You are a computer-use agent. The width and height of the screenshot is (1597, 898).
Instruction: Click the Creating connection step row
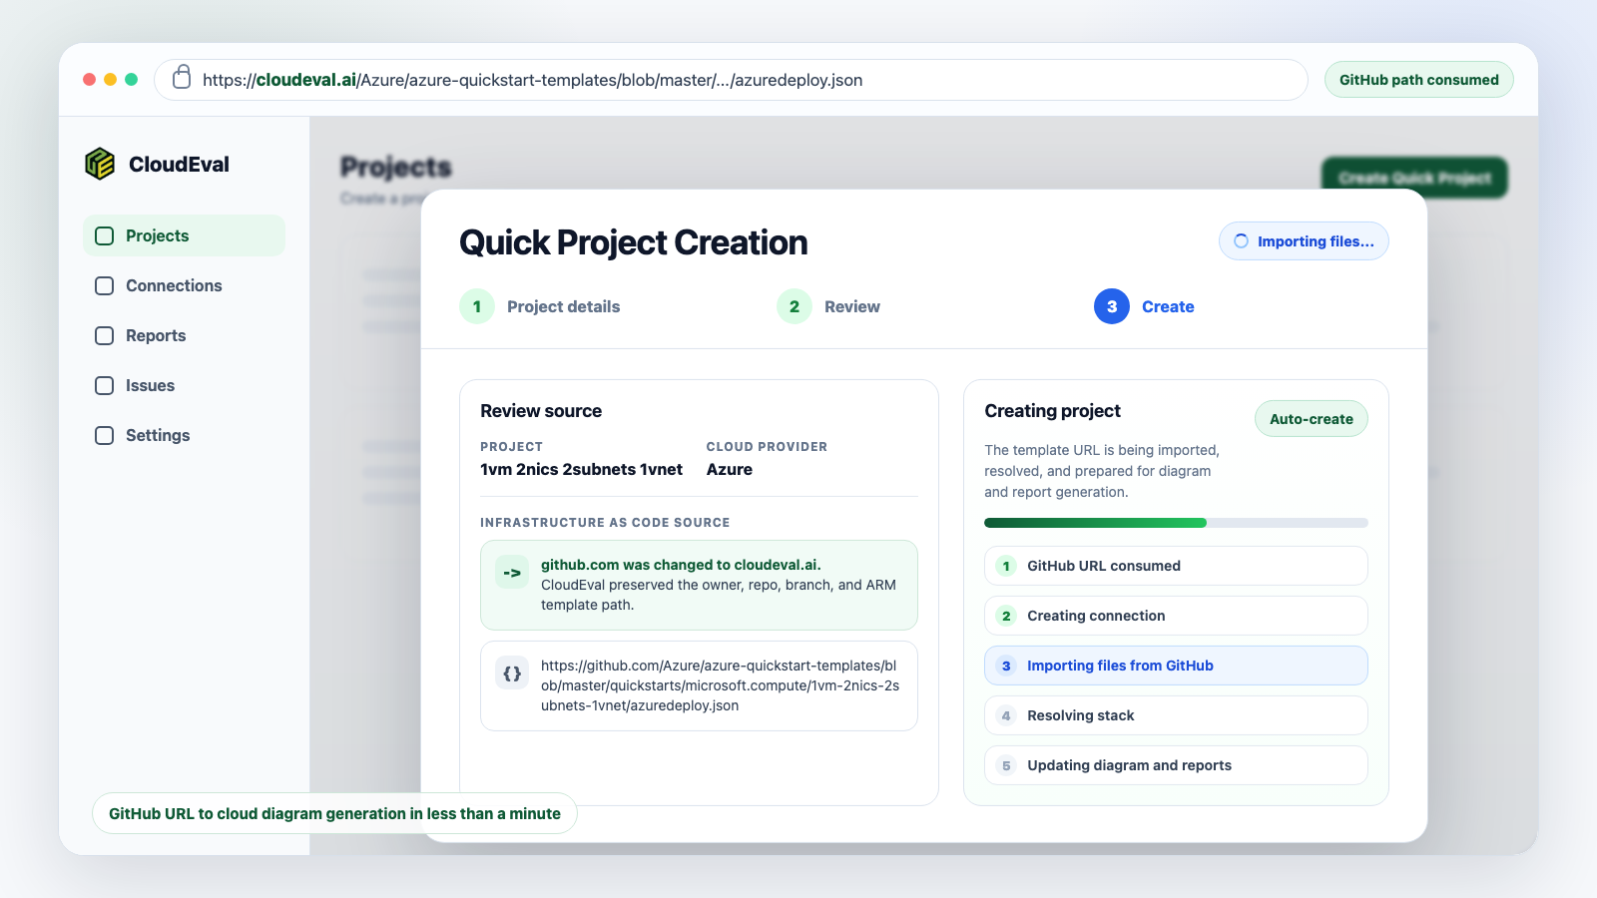tap(1176, 616)
